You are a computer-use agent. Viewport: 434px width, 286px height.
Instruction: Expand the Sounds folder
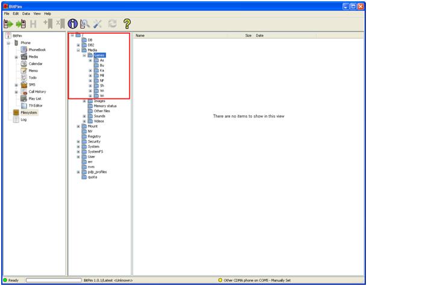(84, 116)
